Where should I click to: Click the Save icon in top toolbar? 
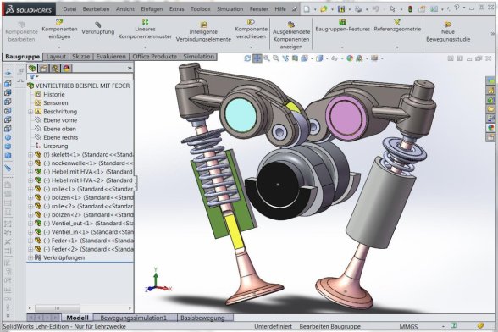(x=341, y=9)
